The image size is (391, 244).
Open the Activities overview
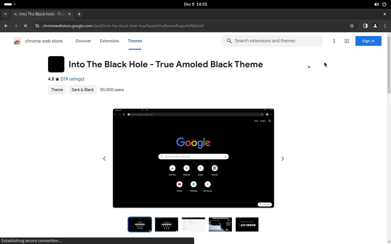(x=10, y=4)
